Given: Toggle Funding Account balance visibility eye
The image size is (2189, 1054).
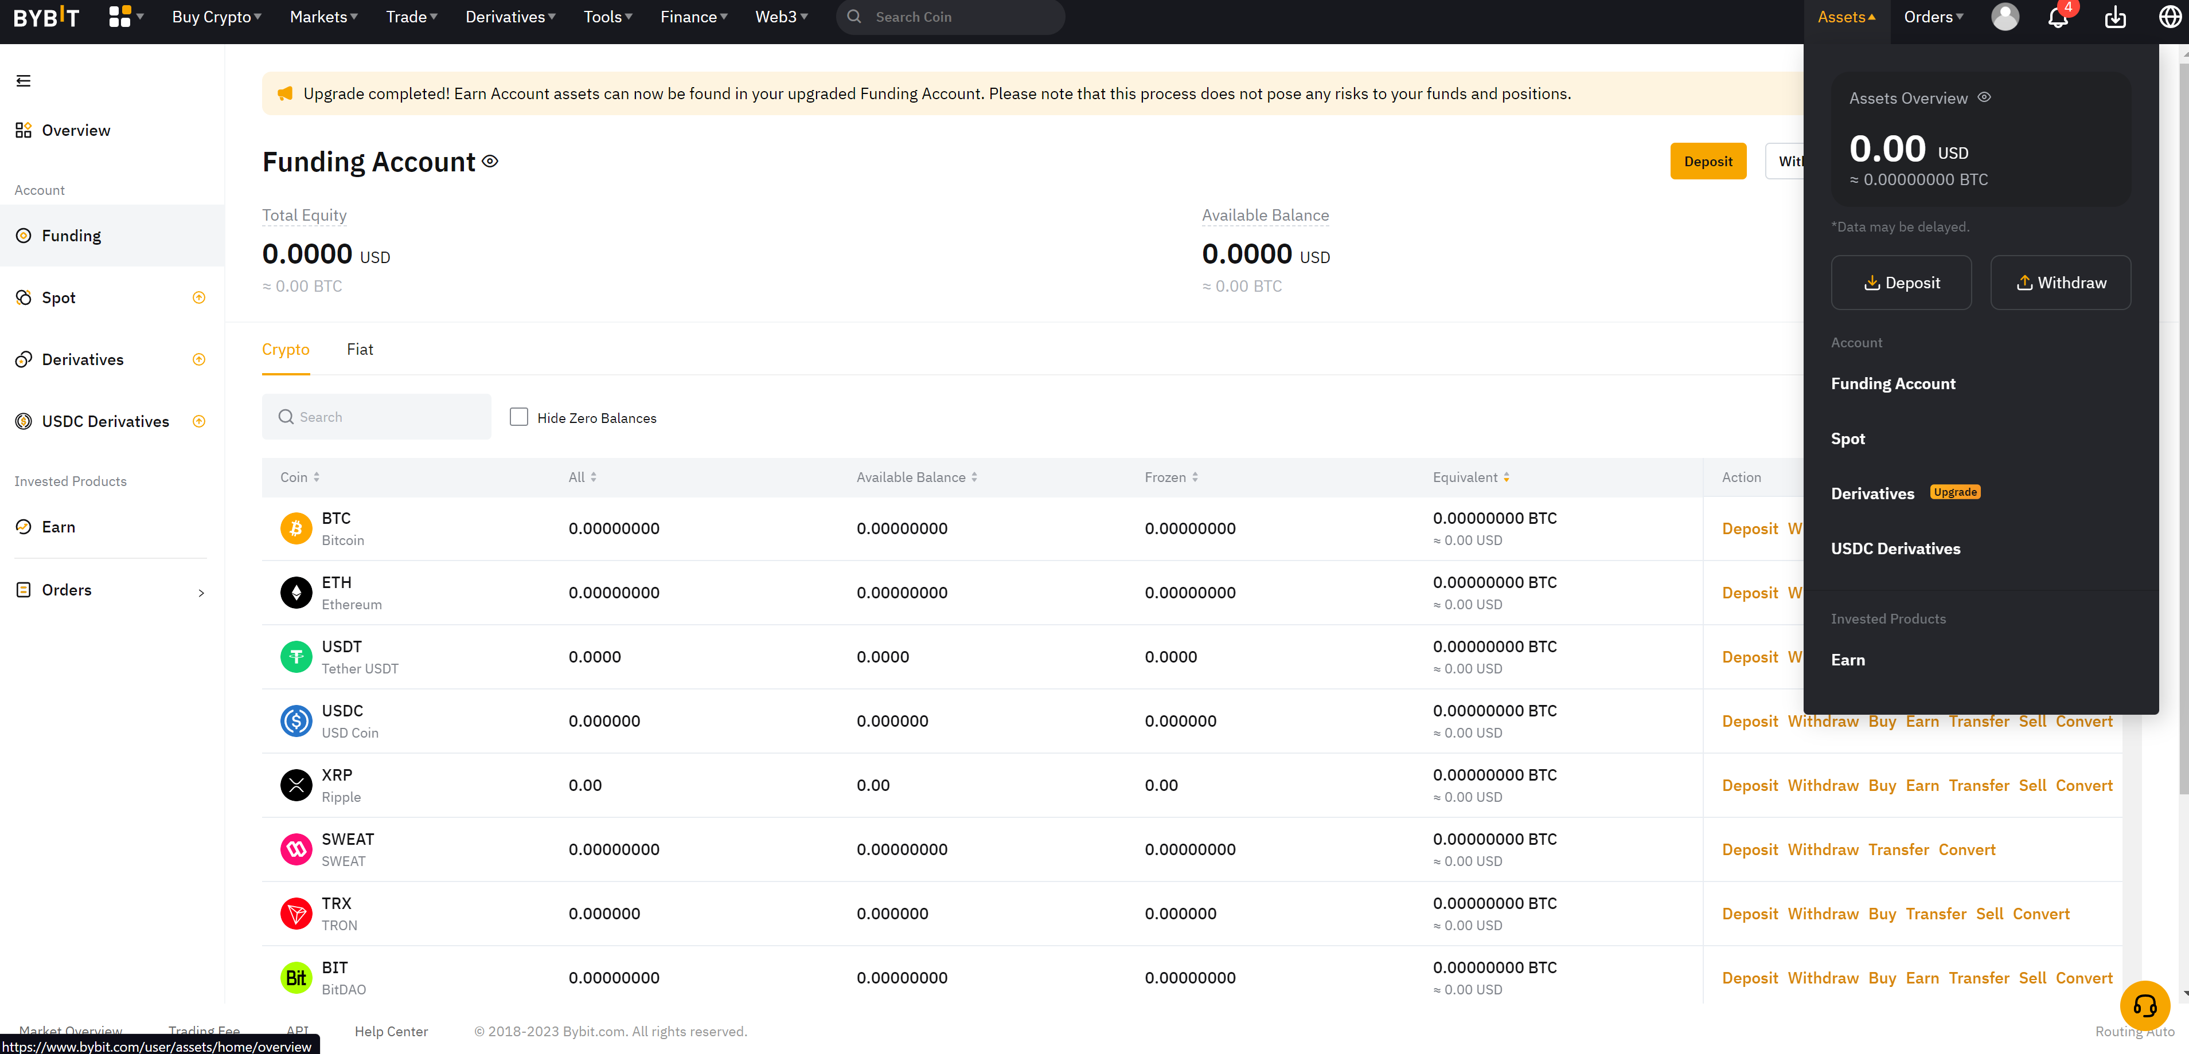Looking at the screenshot, I should click(x=490, y=162).
